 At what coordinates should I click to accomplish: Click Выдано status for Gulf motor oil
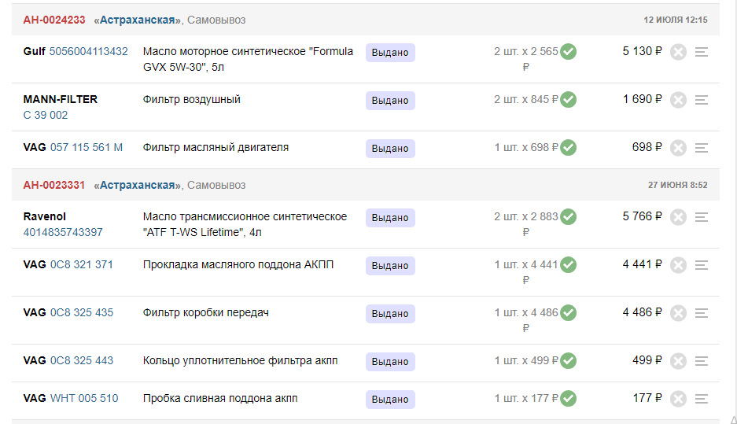390,53
